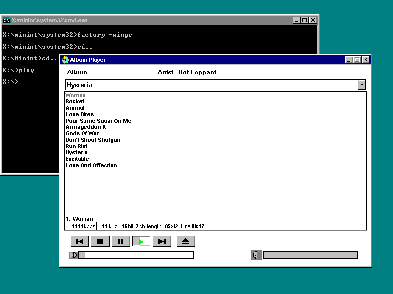The width and height of the screenshot is (393, 294).
Task: Maximize the cmd.exe window
Action: (x=305, y=20)
